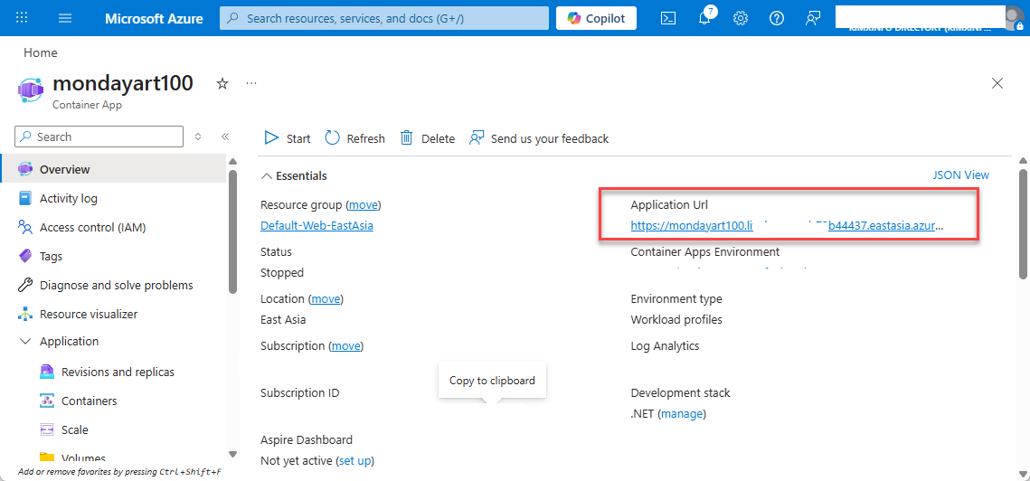Click the purple Tags icon

[25, 256]
